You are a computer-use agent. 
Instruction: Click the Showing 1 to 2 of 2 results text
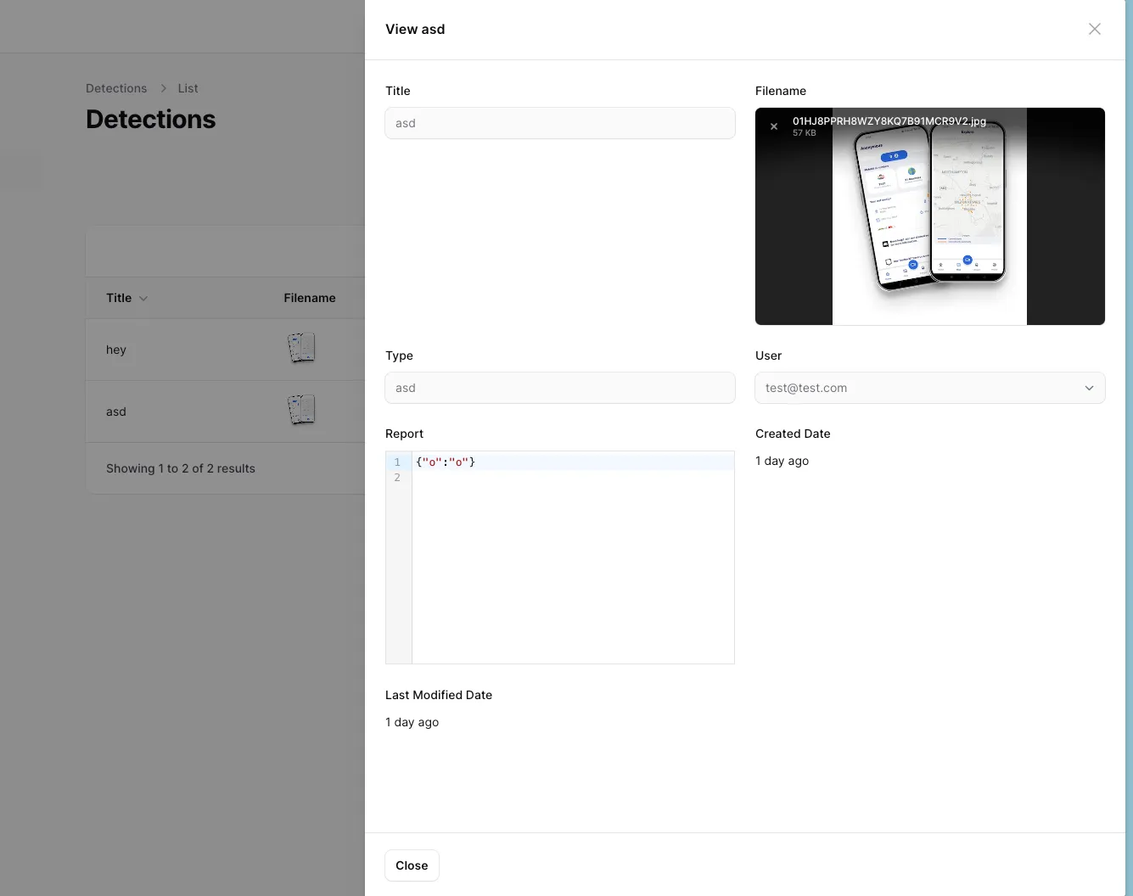(181, 468)
